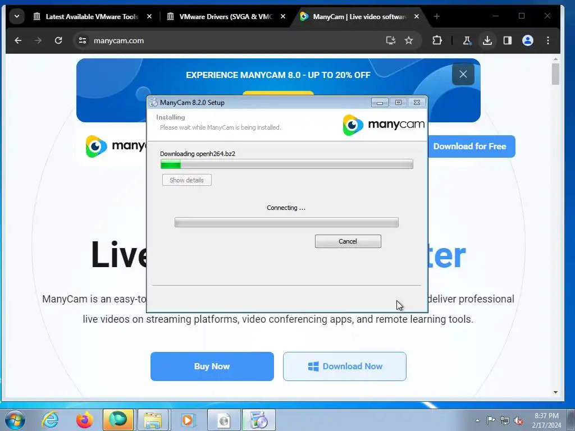
Task: Minimize the ManyCam 8.2.0 Setup window
Action: coord(380,103)
